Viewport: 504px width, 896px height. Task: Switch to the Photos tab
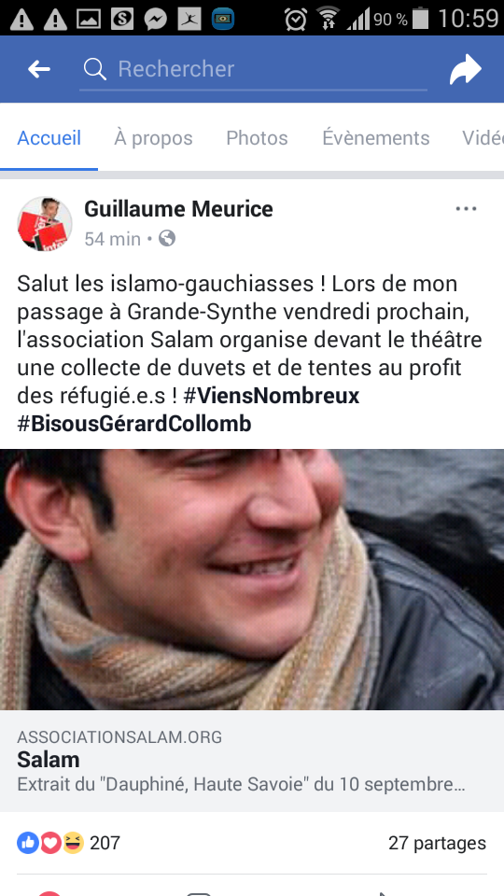pyautogui.click(x=258, y=138)
